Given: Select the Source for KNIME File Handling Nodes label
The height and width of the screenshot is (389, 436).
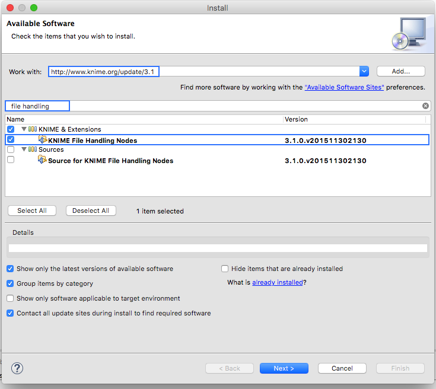Looking at the screenshot, I should click(111, 161).
